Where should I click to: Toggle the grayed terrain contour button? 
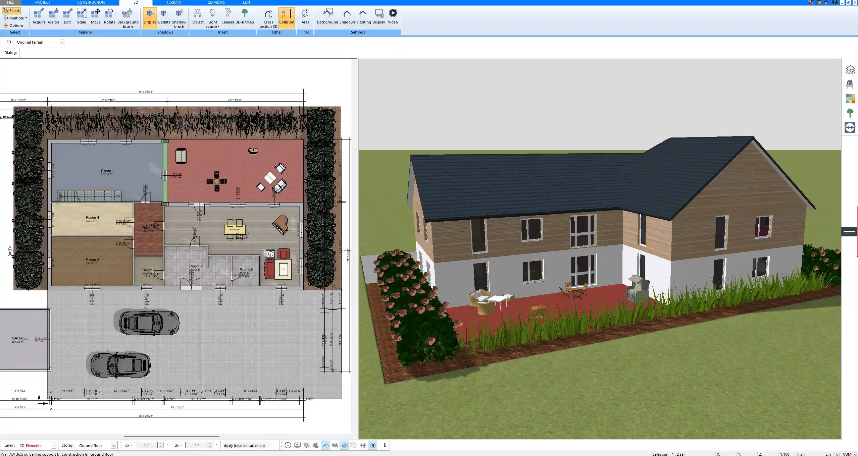coord(354,445)
